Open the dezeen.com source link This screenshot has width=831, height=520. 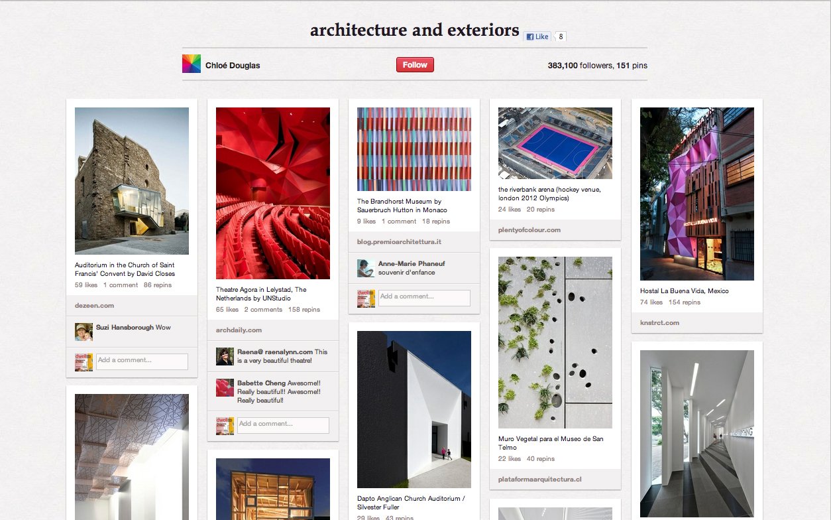point(93,305)
